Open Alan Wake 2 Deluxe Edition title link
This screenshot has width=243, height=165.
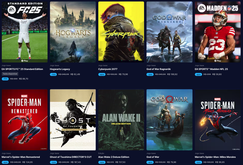(x=114, y=157)
